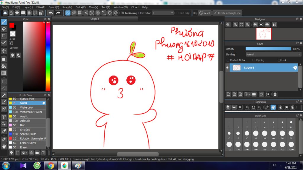Choose the Sparkle Brush
The image size is (303, 170).
pyautogui.click(x=27, y=134)
